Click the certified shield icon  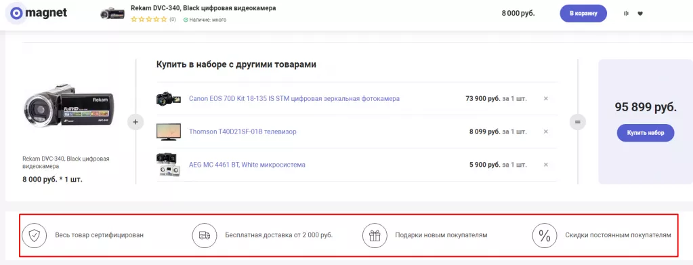tap(35, 235)
